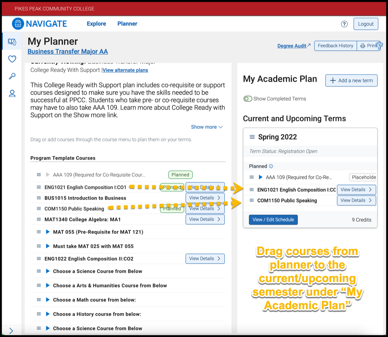Image resolution: width=388 pixels, height=337 pixels.
Task: Expand Must take MAT 025 with MAT 055
Action: pyautogui.click(x=48, y=246)
